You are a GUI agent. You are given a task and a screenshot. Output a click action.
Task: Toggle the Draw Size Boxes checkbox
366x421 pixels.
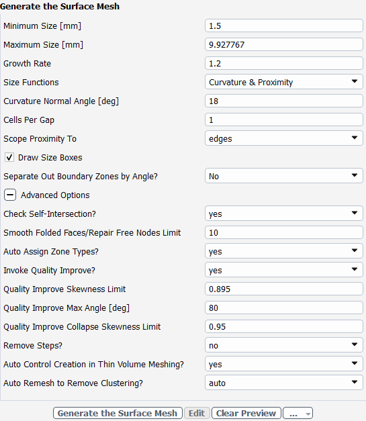[9, 157]
